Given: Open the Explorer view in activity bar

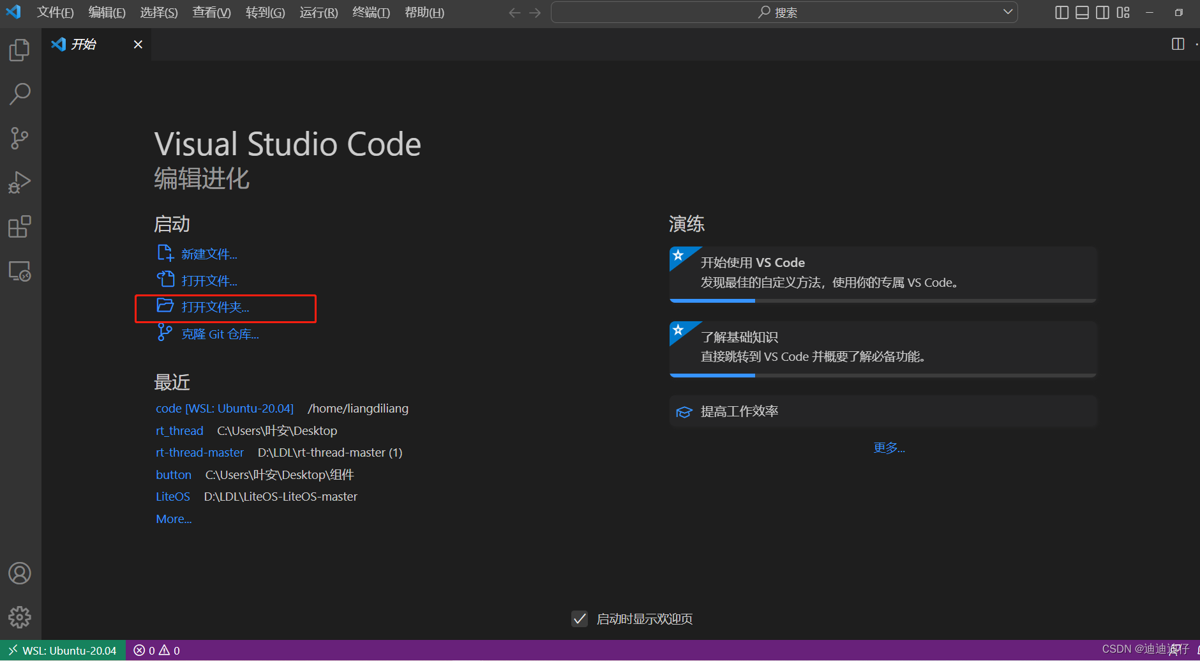Looking at the screenshot, I should pos(20,50).
